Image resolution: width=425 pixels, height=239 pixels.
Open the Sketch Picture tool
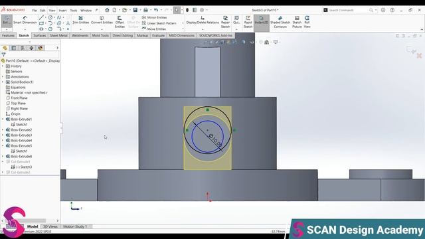[297, 22]
